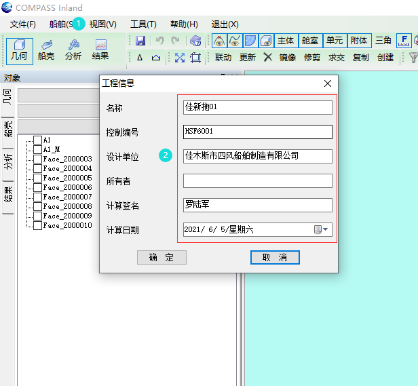The image size is (418, 386).
Task: Tick the A1 checkbox
Action: pos(37,140)
